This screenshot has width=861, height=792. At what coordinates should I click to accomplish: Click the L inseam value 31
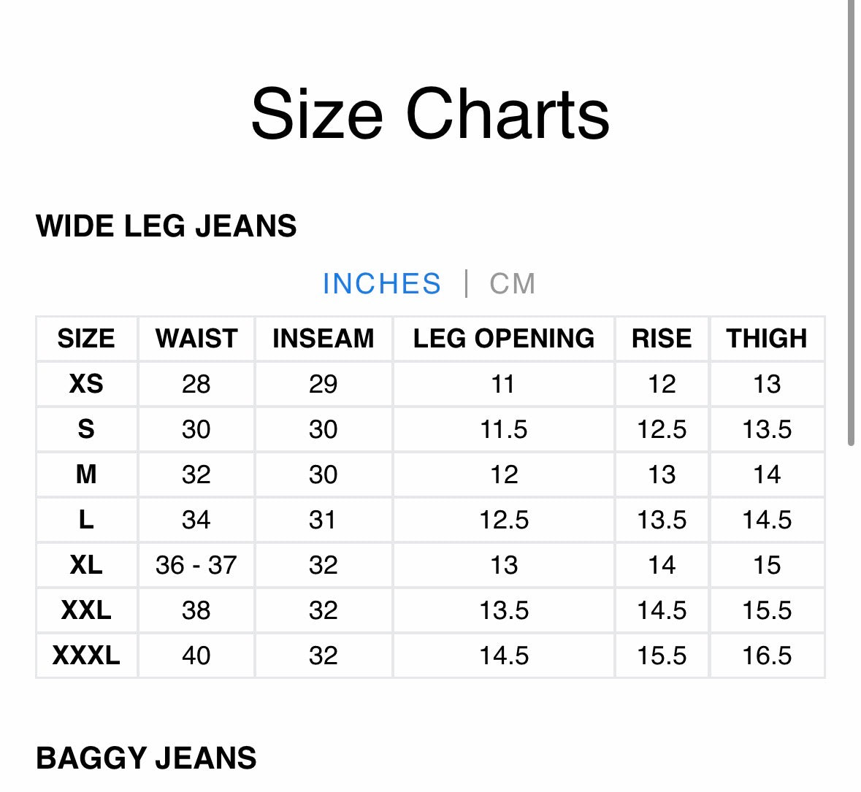click(323, 520)
